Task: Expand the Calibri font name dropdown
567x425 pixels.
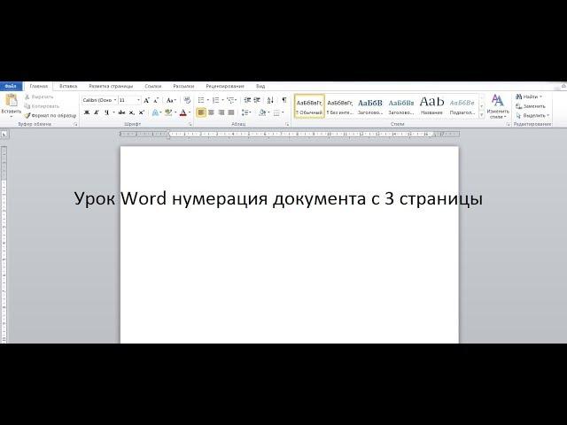Action: coord(115,100)
